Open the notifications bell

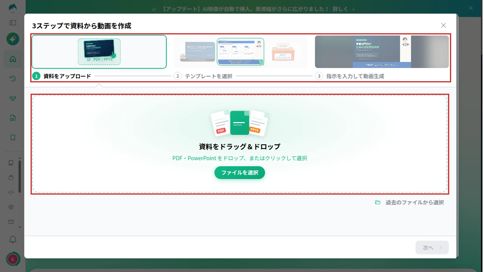(x=13, y=240)
